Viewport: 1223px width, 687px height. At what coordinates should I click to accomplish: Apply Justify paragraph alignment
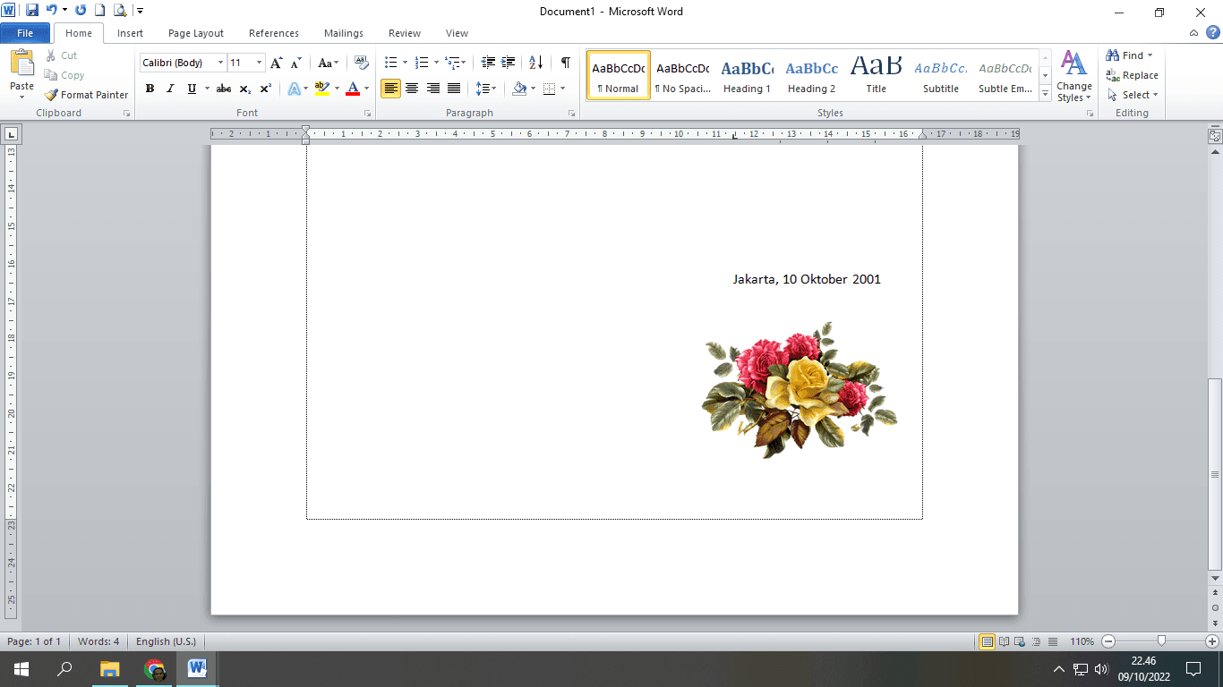(454, 89)
